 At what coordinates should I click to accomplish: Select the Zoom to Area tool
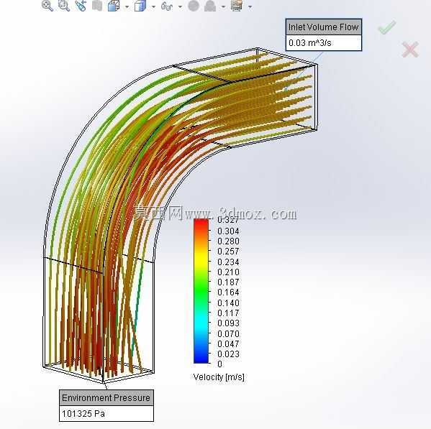[64, 6]
